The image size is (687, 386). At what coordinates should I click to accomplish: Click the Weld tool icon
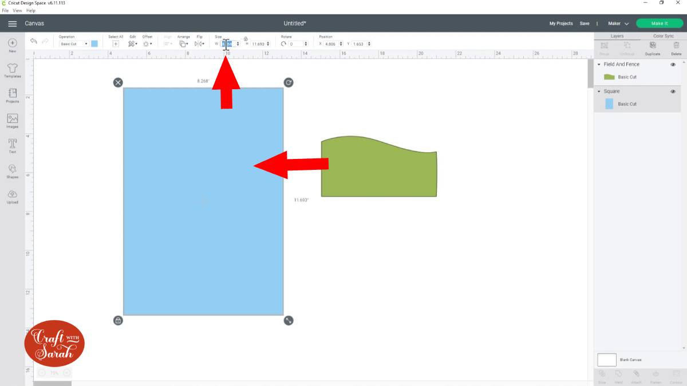tap(619, 374)
